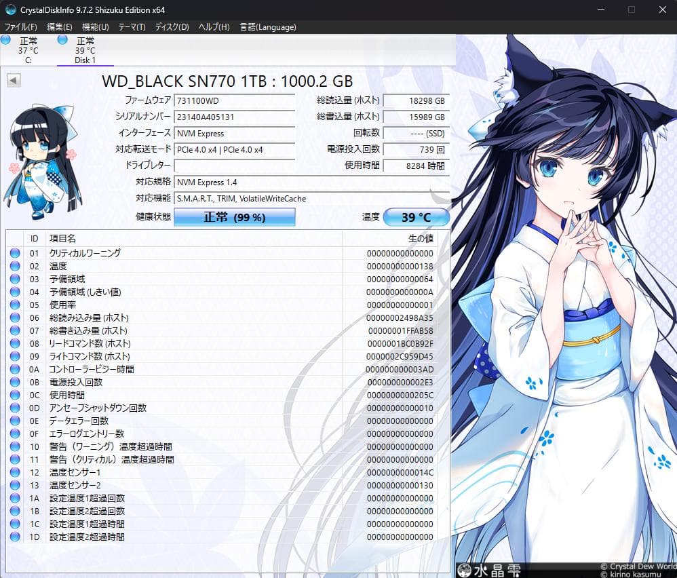Click the blue indicator icon on the 温度 row

(x=15, y=265)
